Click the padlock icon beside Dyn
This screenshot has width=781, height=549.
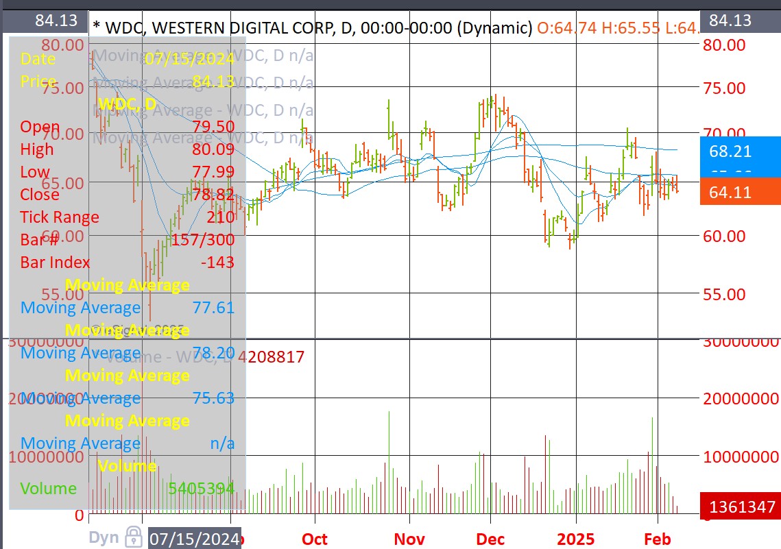[134, 537]
